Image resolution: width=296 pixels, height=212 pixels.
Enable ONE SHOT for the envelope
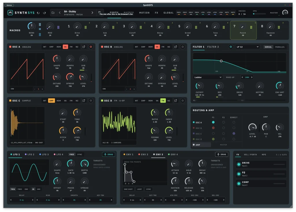coord(128,189)
